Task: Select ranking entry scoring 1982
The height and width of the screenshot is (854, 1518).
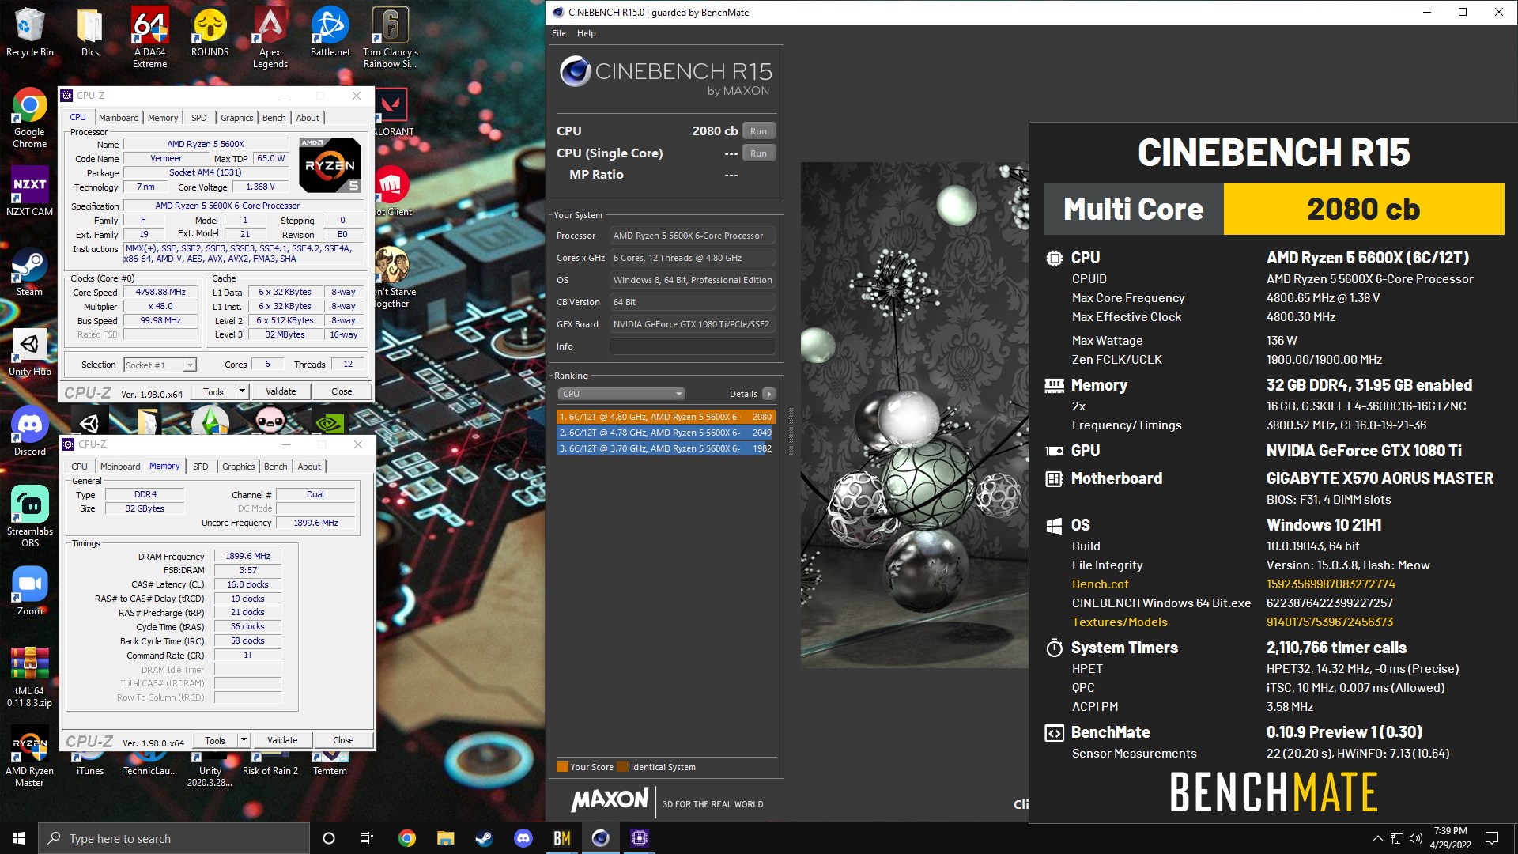Action: (x=666, y=448)
